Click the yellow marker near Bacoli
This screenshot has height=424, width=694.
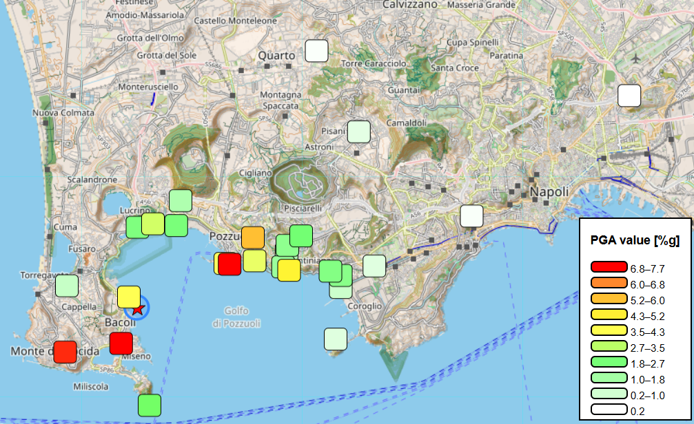tap(128, 296)
